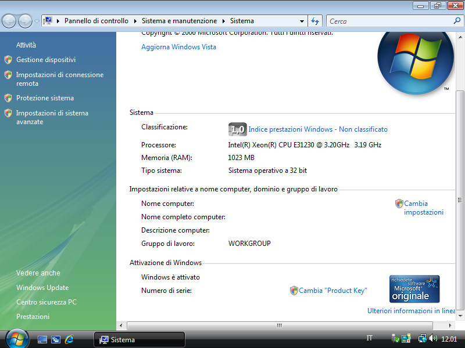Click the horizontal scrollbar thumb

pos(280,325)
